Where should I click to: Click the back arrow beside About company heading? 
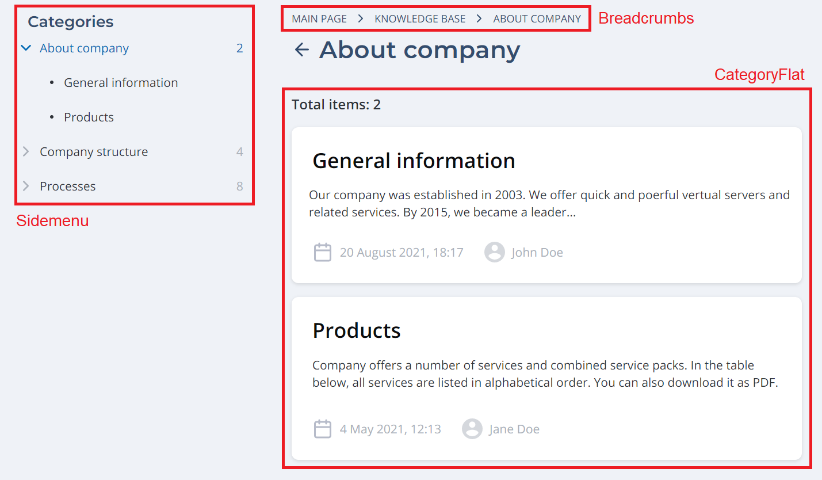[x=301, y=50]
